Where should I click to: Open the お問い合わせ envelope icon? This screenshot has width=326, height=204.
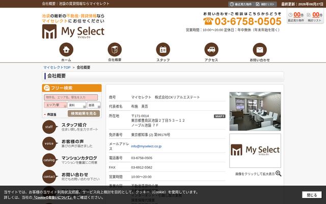[x=260, y=49]
